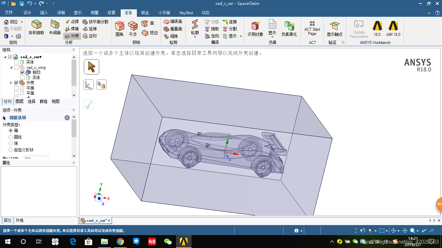This screenshot has width=442, height=248.
Task: Click the orient object axes tool guide
Action: [x=89, y=85]
